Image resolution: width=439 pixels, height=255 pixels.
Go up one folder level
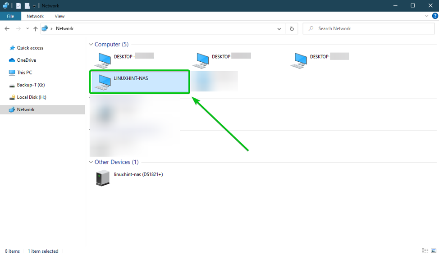pyautogui.click(x=35, y=28)
